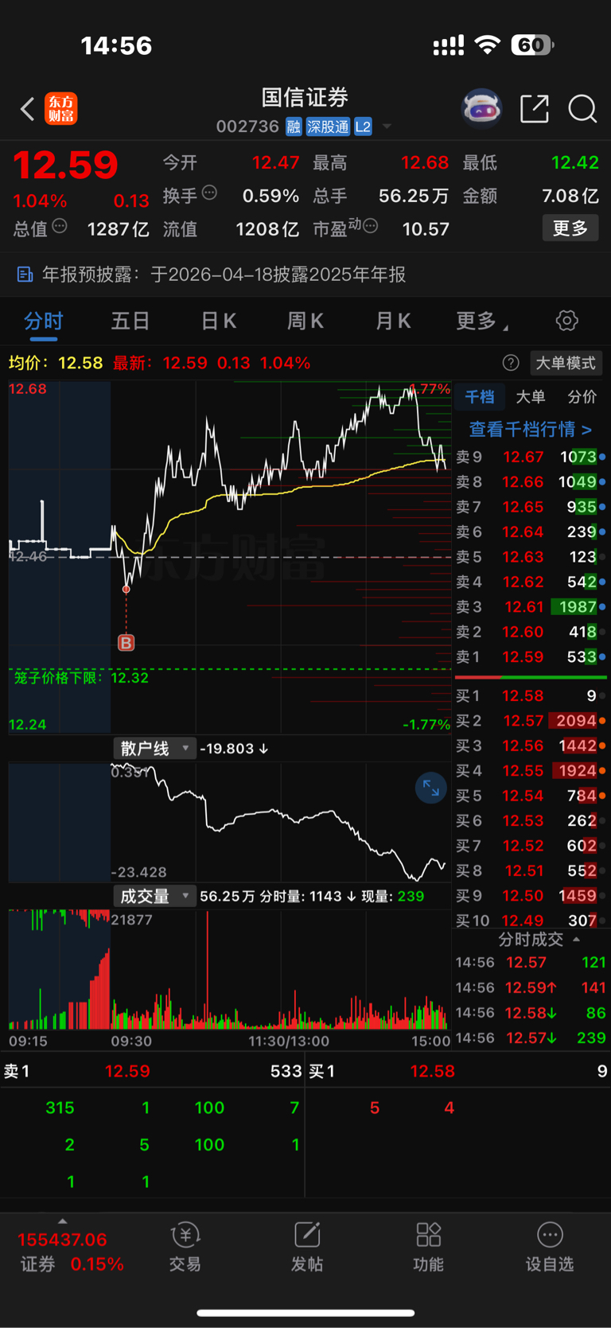Select buy level 买4 at 12.55
The width and height of the screenshot is (611, 1328).
[530, 771]
